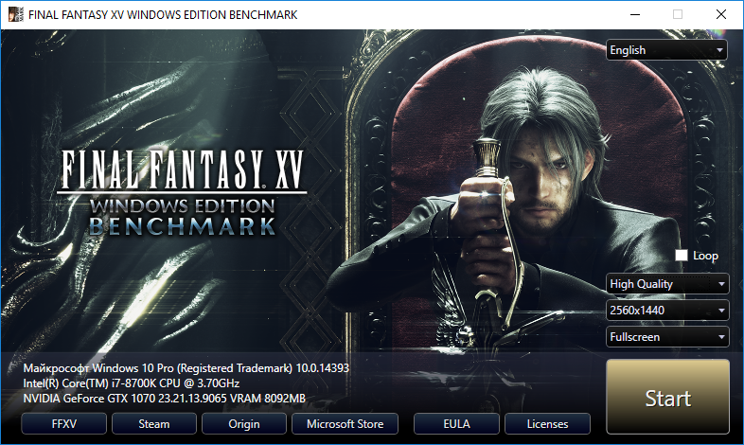
Task: Click the app icon in the title bar
Action: 15,15
